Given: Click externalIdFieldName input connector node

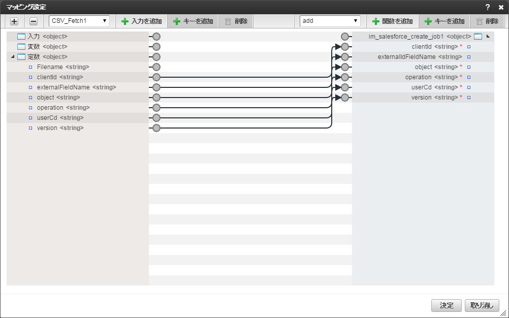Looking at the screenshot, I should coord(345,57).
